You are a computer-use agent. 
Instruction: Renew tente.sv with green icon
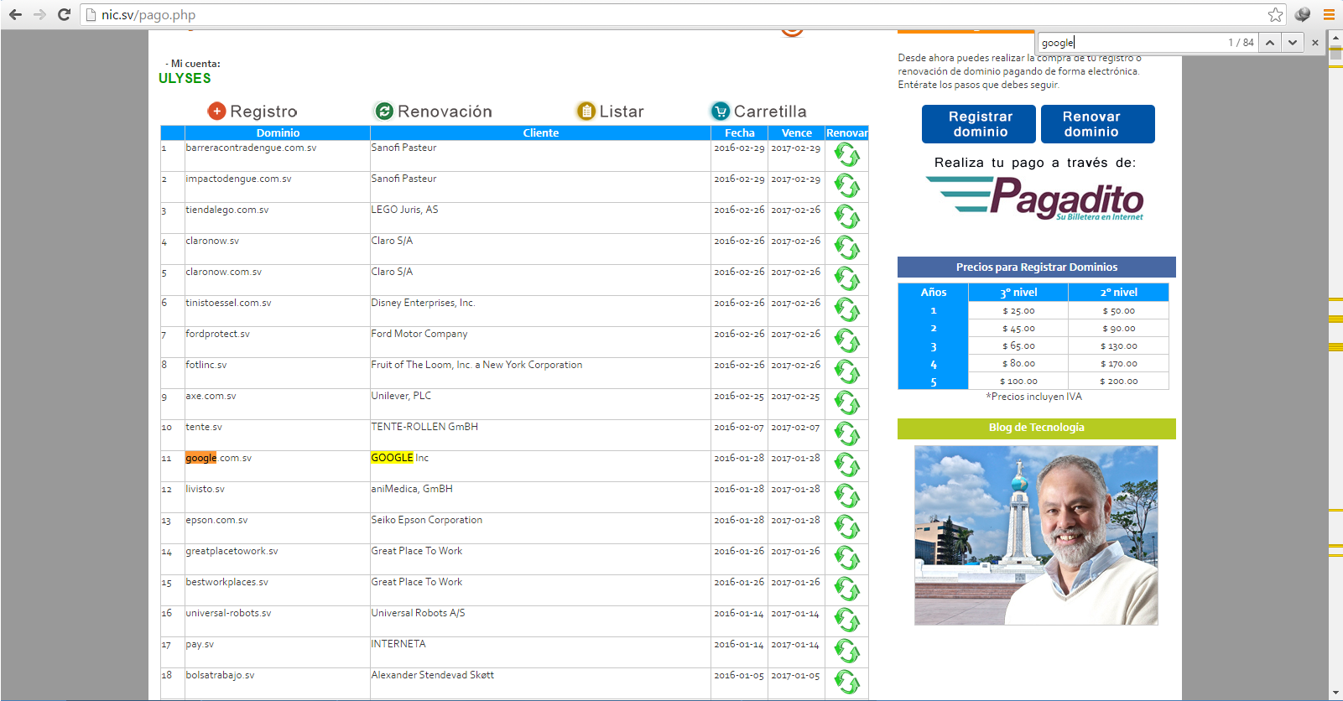[846, 434]
